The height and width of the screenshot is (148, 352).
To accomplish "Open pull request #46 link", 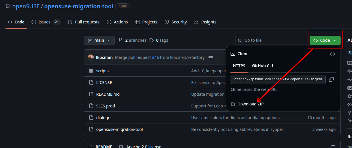I will (155, 57).
